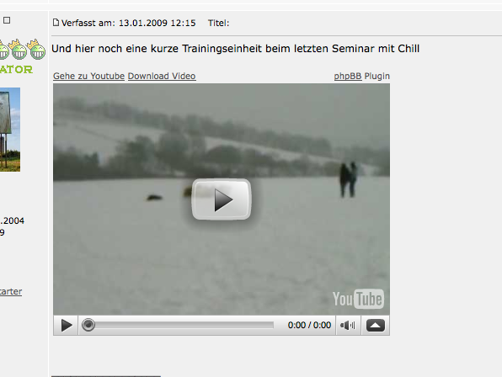The image size is (502, 377).
Task: Start the video with the large center play button
Action: coord(222,199)
